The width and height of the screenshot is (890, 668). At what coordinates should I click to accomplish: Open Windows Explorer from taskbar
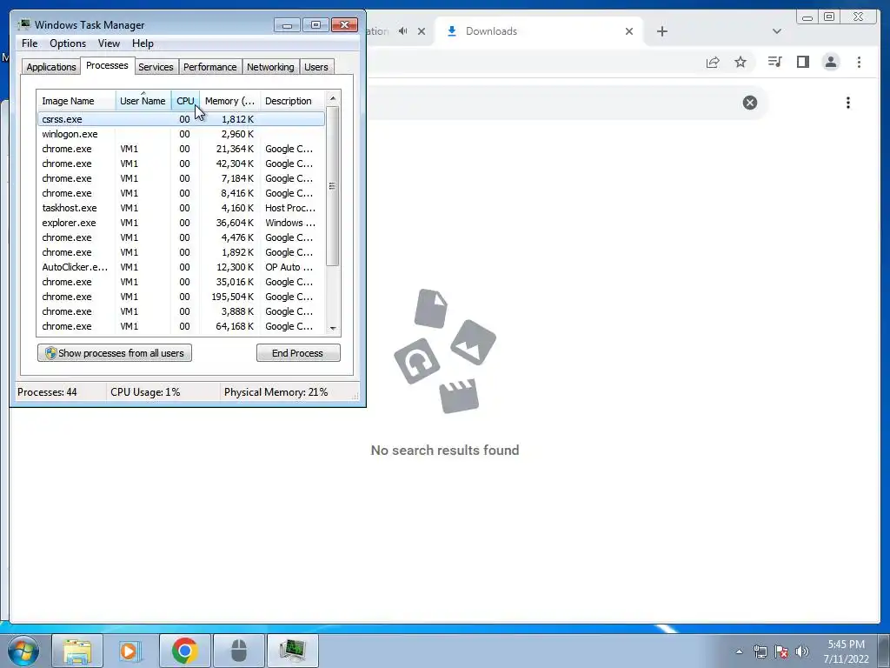tap(77, 651)
